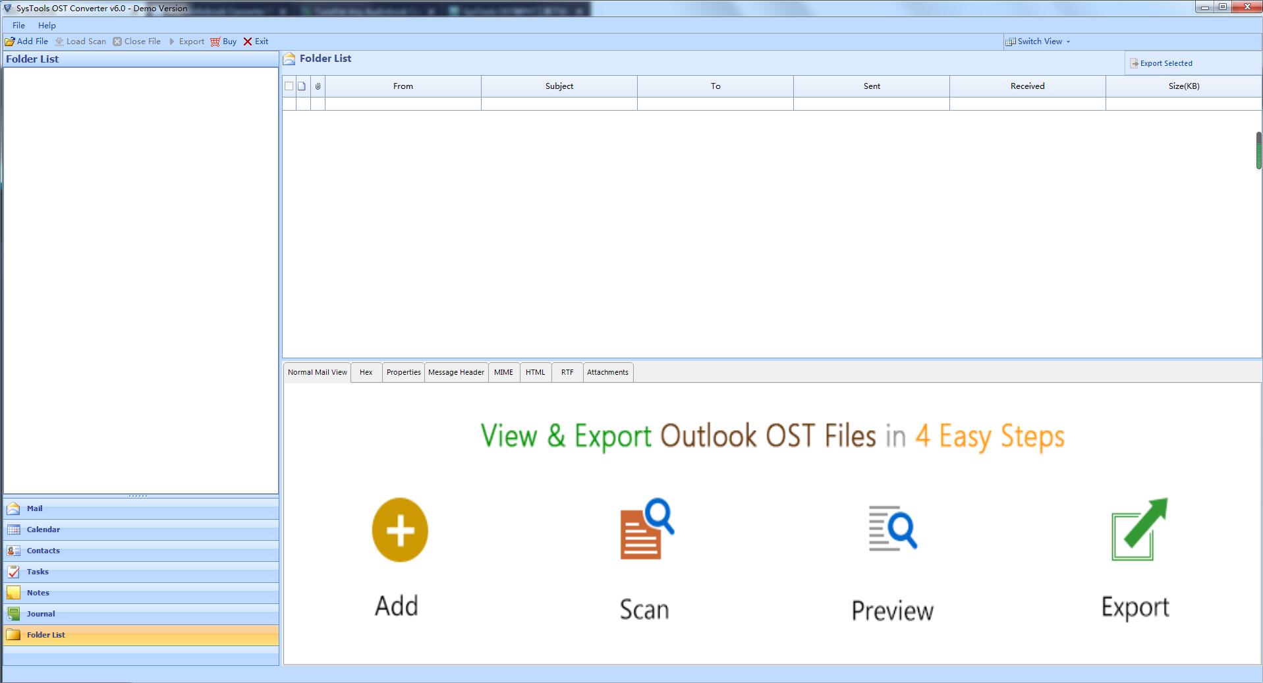Image resolution: width=1263 pixels, height=683 pixels.
Task: Open the Switch View dropdown arrow
Action: point(1068,41)
